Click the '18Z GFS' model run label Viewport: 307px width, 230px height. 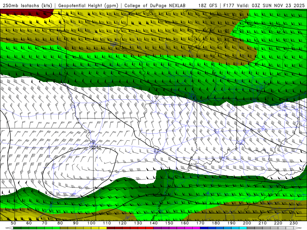click(208, 5)
